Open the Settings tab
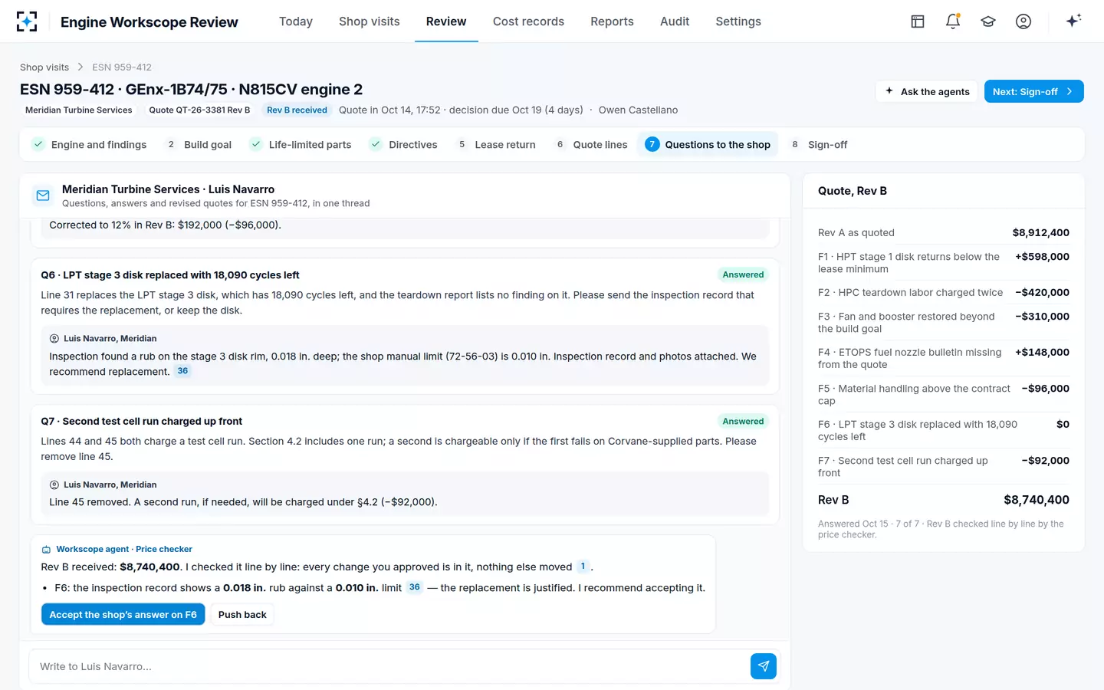1104x690 pixels. (x=738, y=21)
